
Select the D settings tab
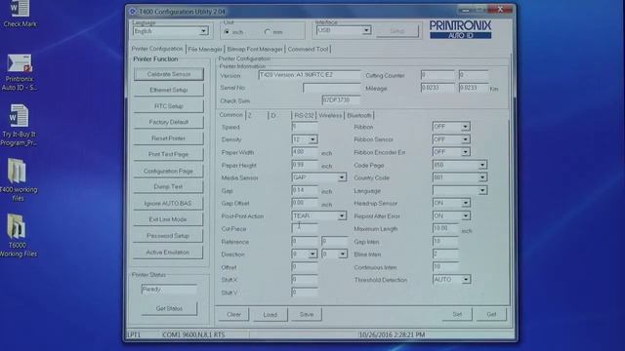coord(280,115)
